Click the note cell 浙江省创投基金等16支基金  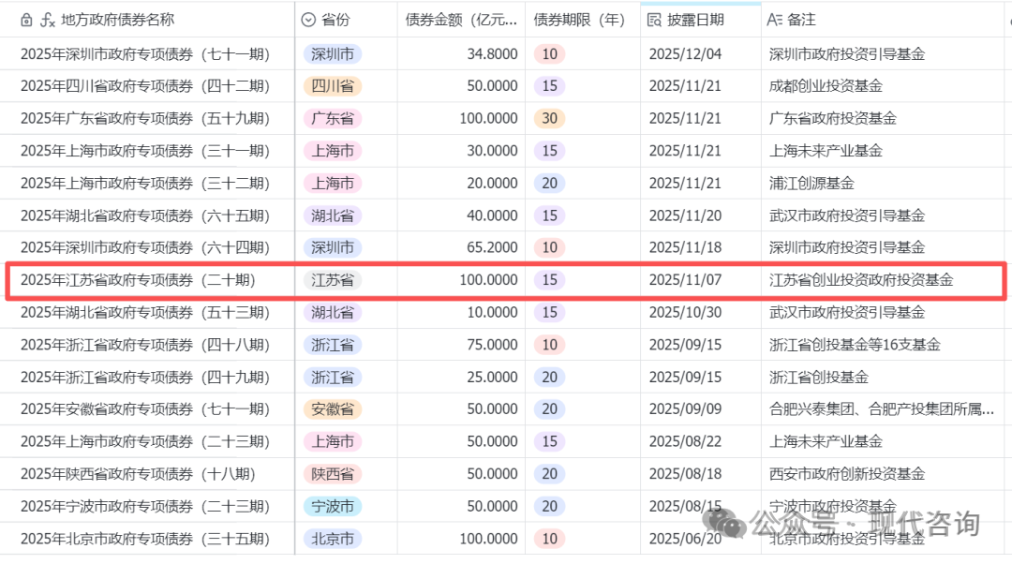point(883,345)
